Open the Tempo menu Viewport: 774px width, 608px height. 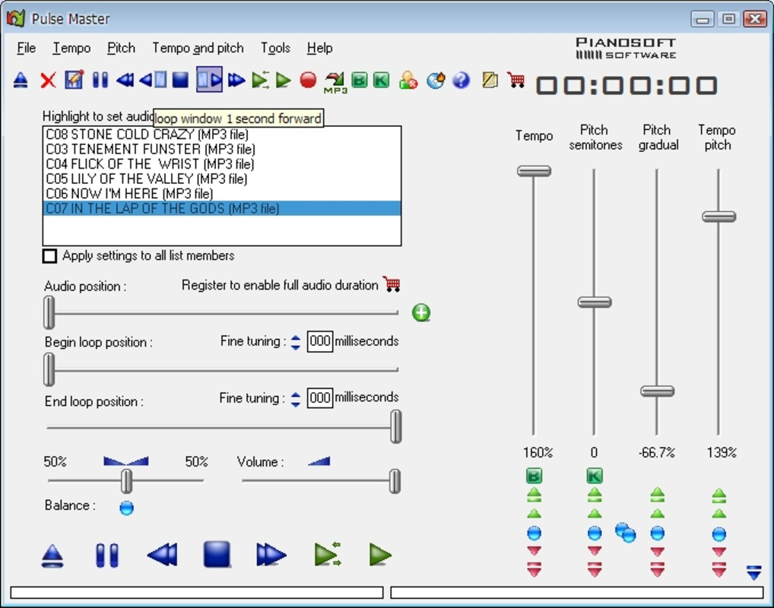[x=71, y=48]
